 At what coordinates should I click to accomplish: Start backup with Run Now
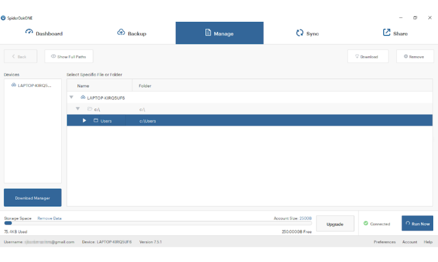click(x=417, y=223)
